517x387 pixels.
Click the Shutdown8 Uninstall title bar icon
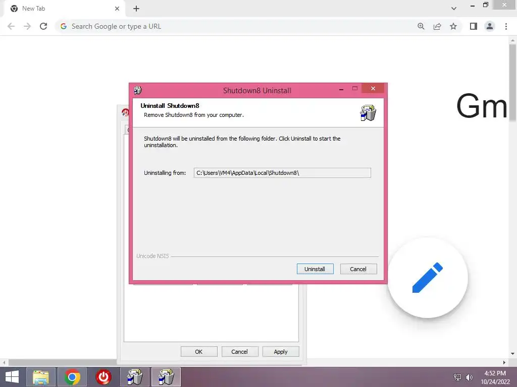tap(138, 90)
